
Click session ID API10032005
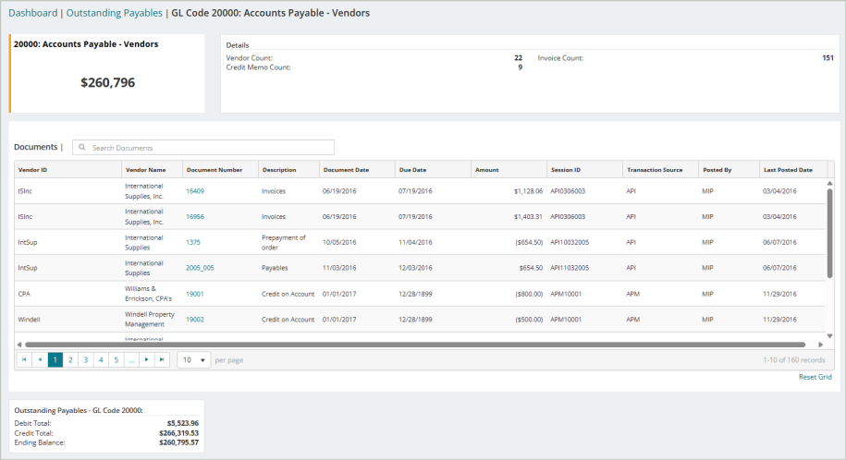(x=570, y=242)
